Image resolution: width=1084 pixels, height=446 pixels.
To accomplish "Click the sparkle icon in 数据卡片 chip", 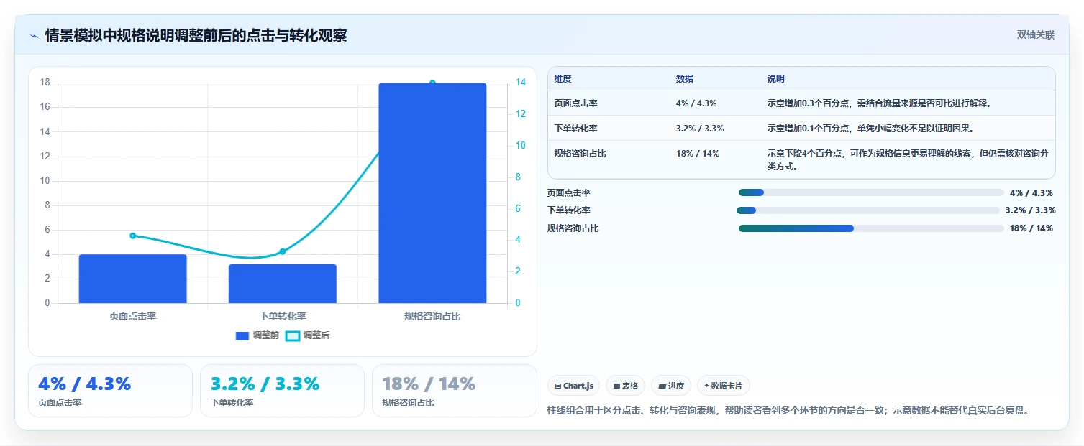I will [x=706, y=386].
